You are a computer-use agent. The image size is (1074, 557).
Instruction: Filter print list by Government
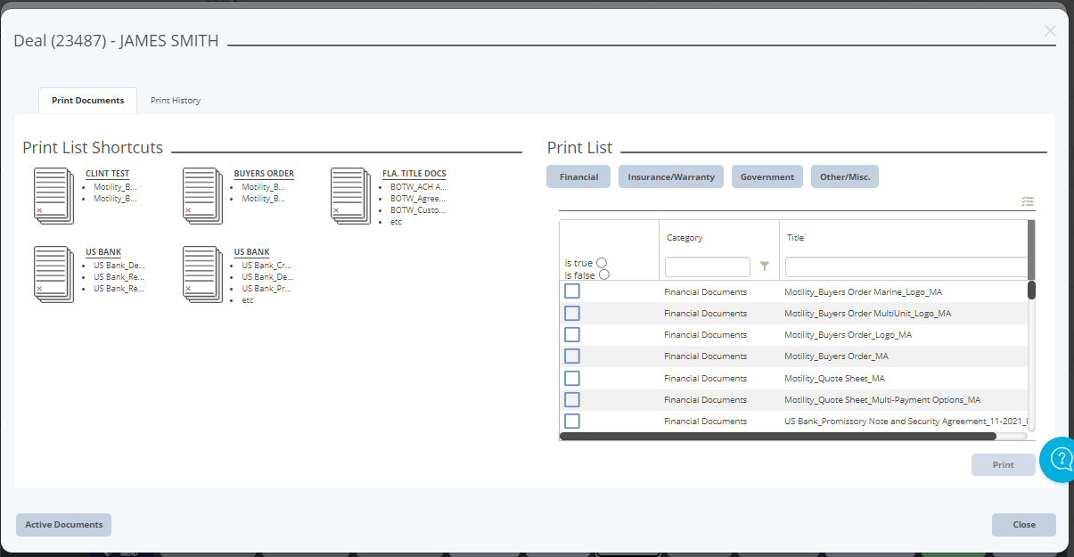pyautogui.click(x=767, y=176)
